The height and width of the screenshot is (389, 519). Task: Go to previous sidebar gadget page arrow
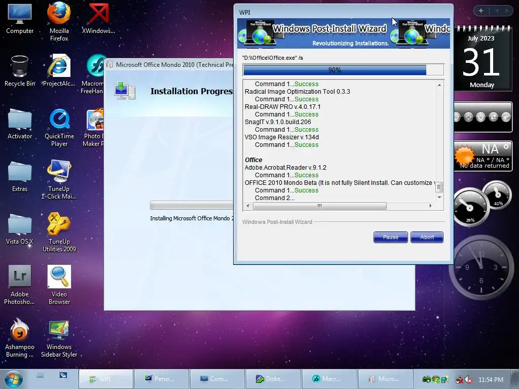tap(497, 11)
